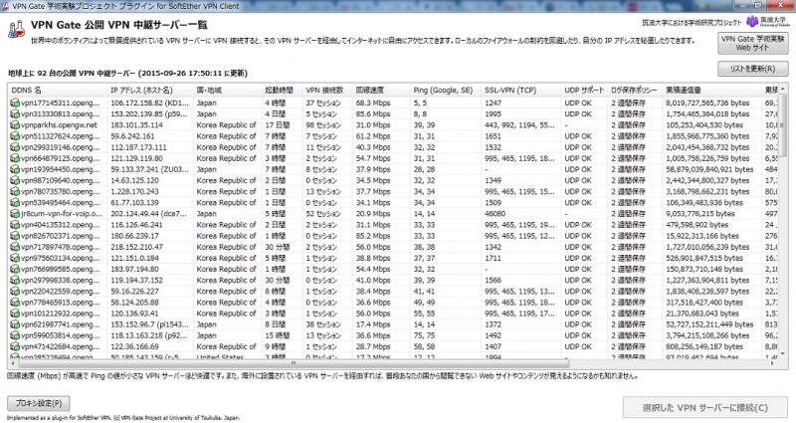The height and width of the screenshot is (423, 796).
Task: Open the VPN Gate 学術実験 Web サイト button
Action: pyautogui.click(x=753, y=43)
